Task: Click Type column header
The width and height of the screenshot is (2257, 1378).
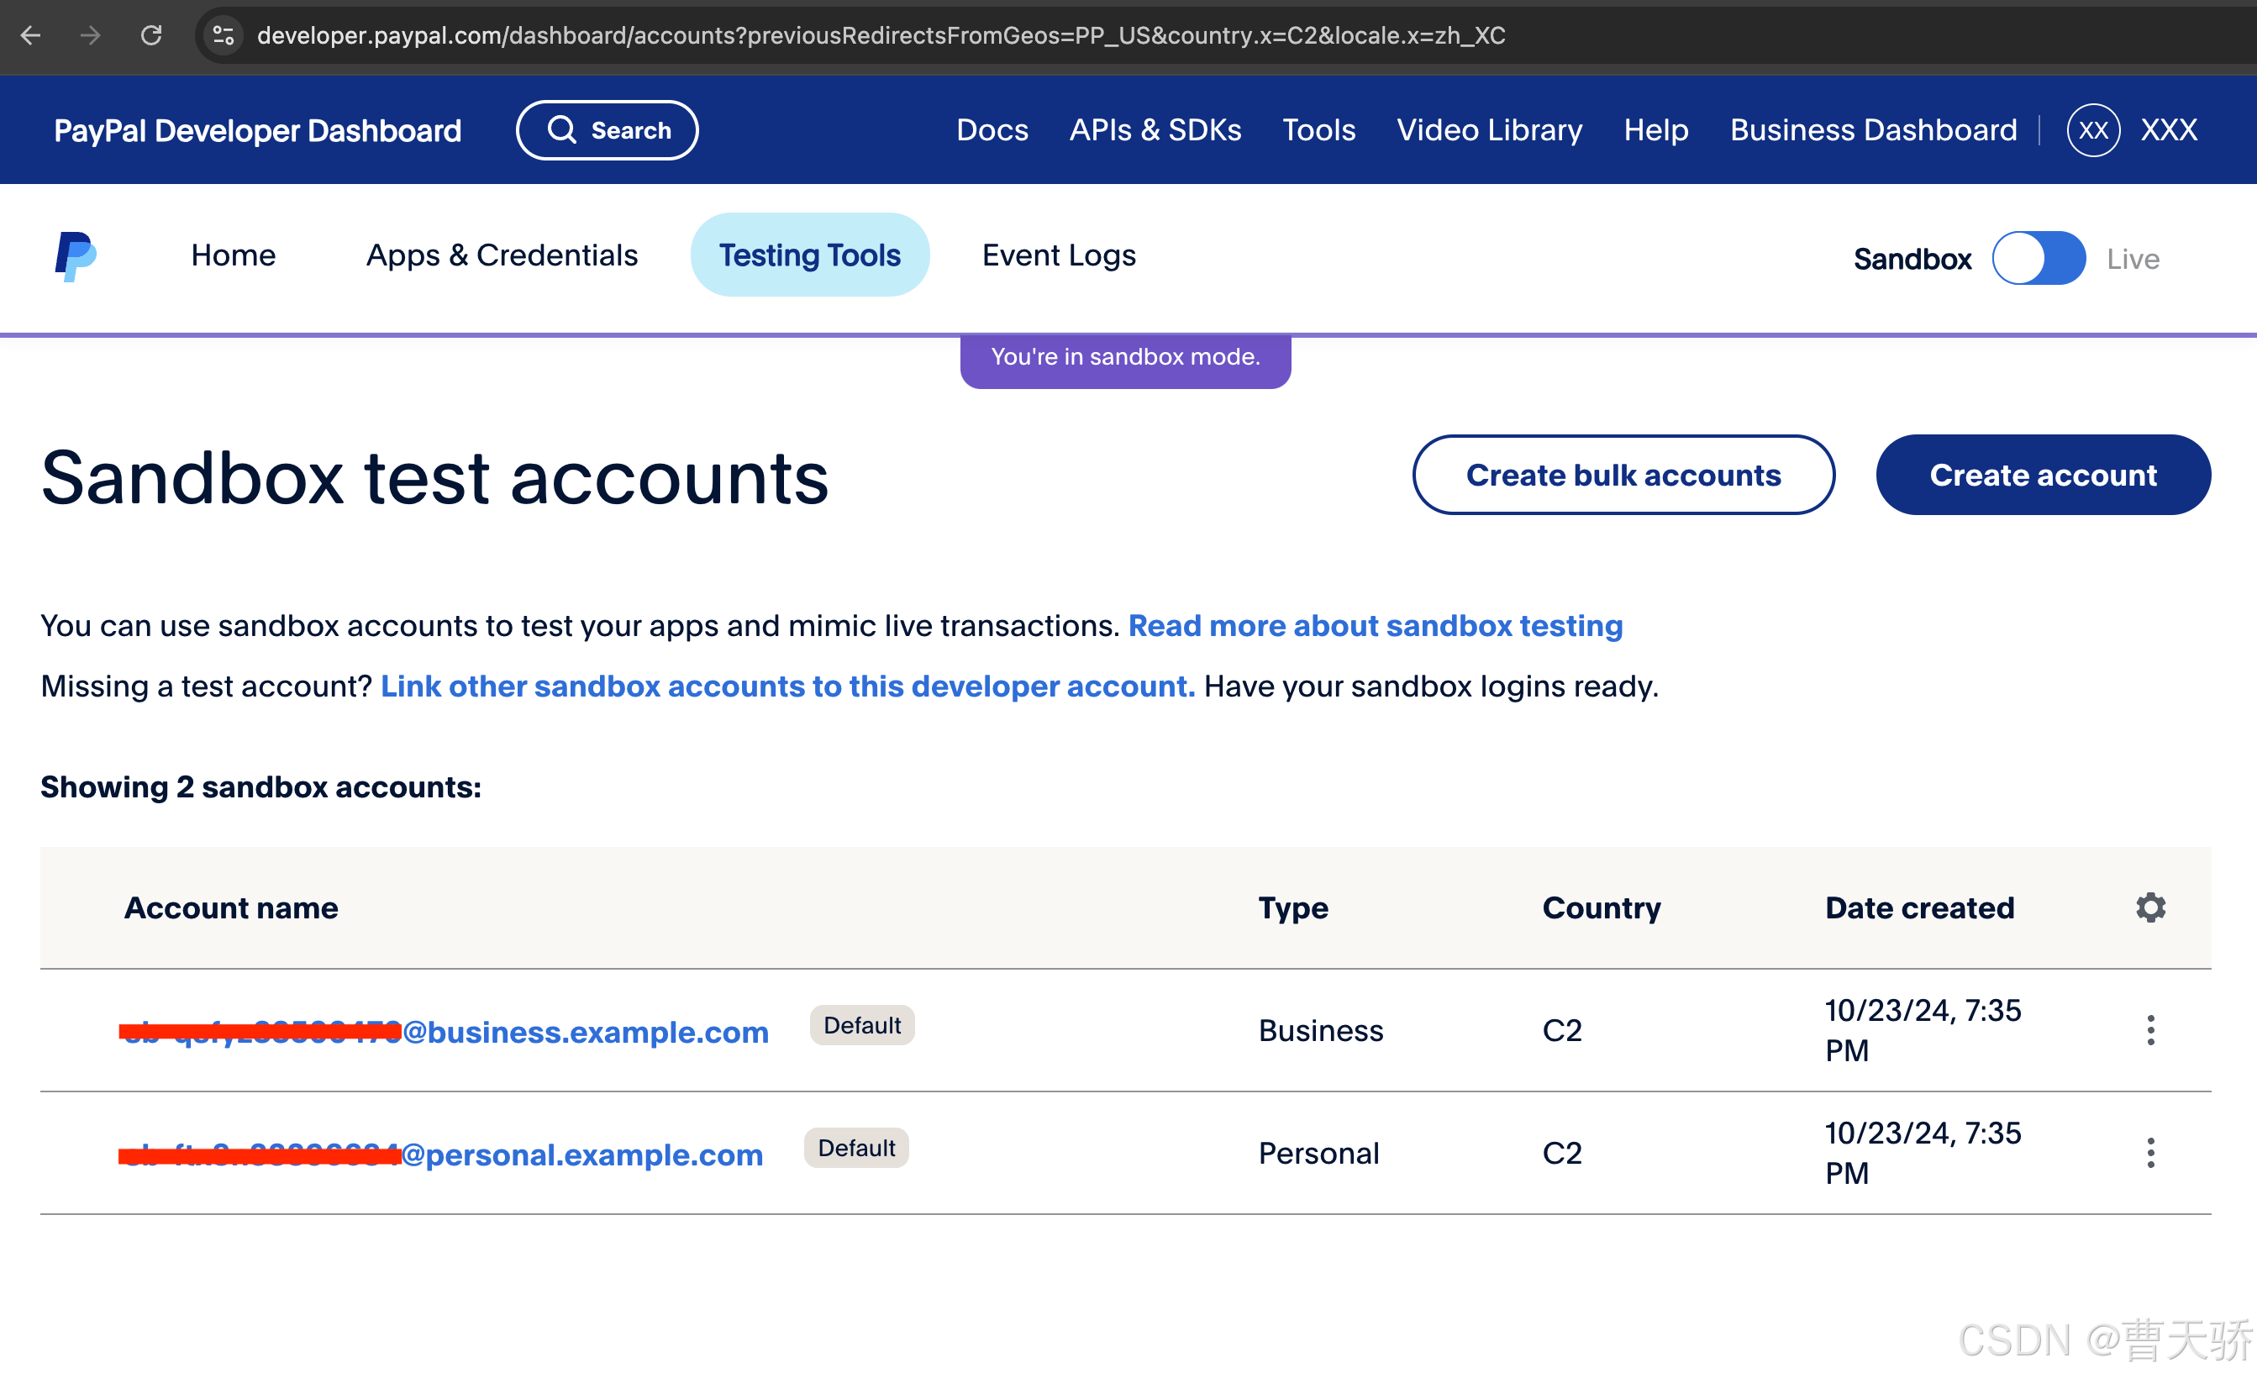Action: click(1292, 908)
